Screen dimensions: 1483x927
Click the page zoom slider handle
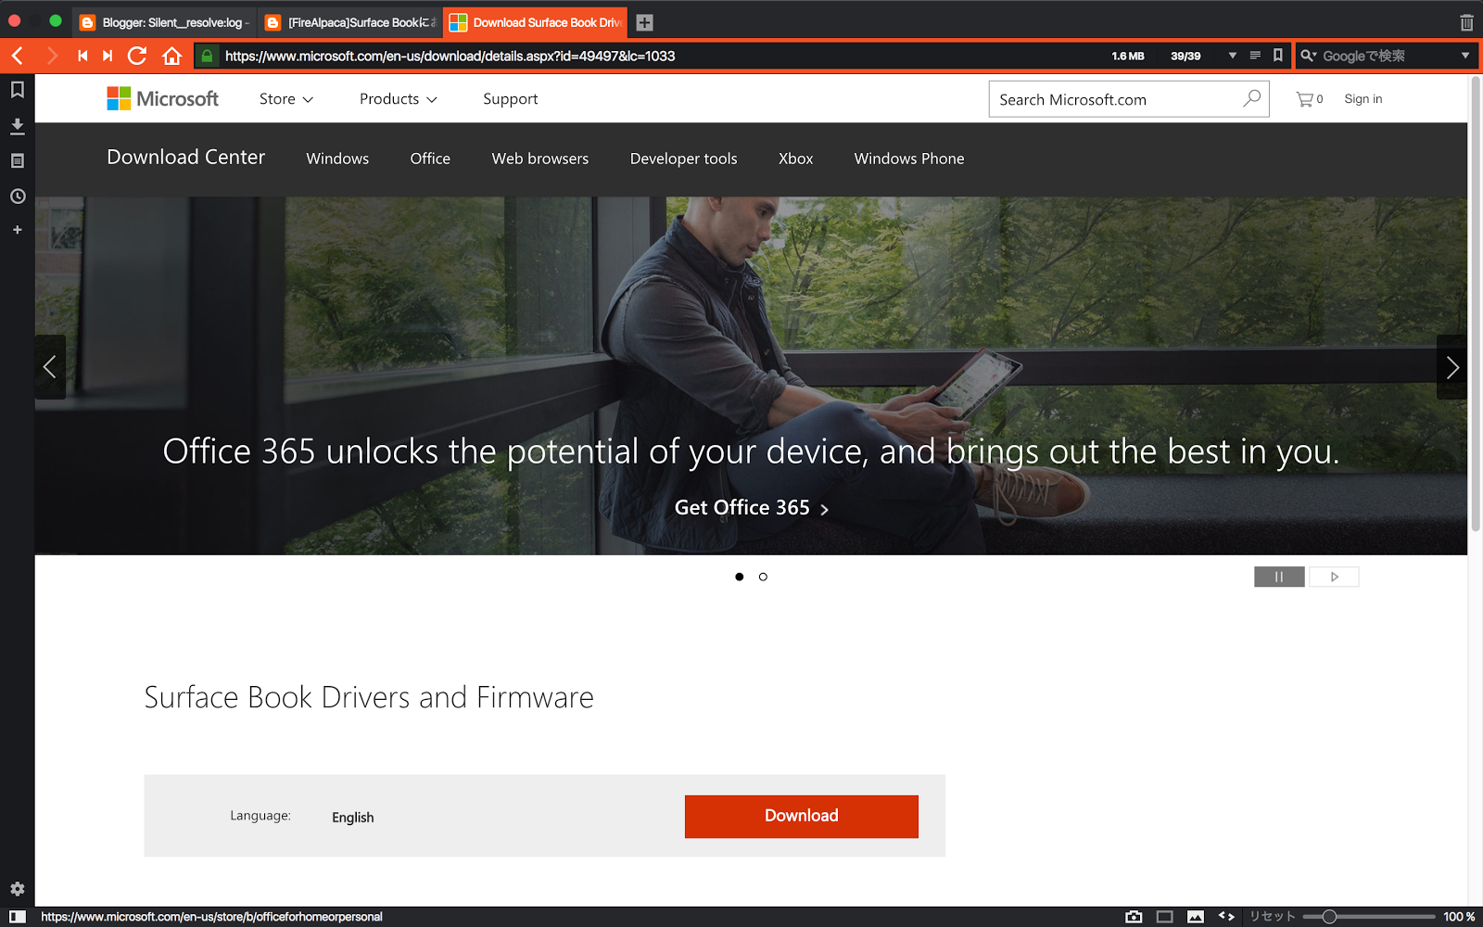pos(1329,917)
